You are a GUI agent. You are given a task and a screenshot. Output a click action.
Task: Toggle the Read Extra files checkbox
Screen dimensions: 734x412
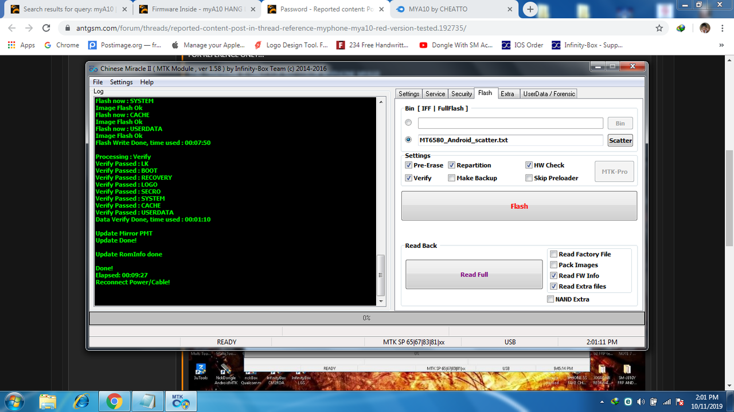(554, 287)
